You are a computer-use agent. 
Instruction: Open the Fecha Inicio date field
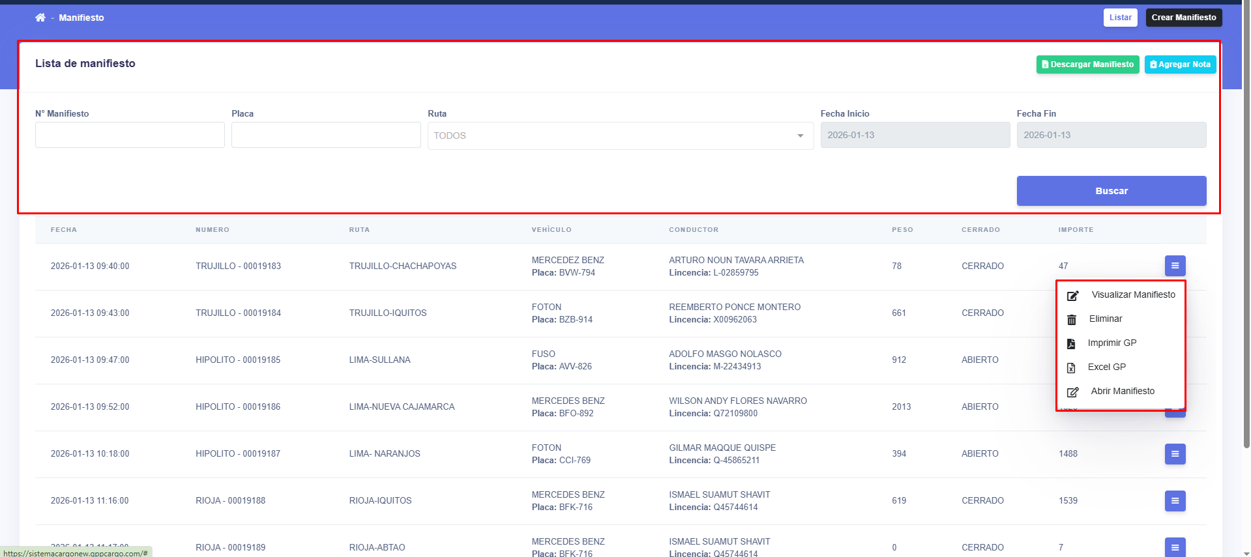915,135
